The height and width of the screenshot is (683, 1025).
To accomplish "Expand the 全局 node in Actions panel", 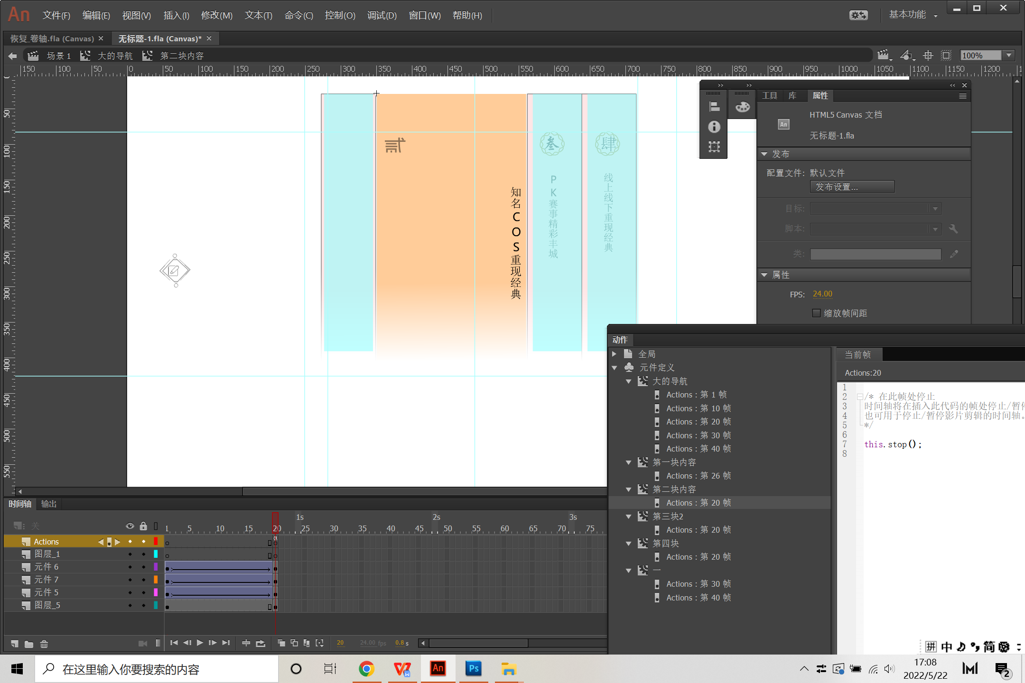I will (x=614, y=354).
